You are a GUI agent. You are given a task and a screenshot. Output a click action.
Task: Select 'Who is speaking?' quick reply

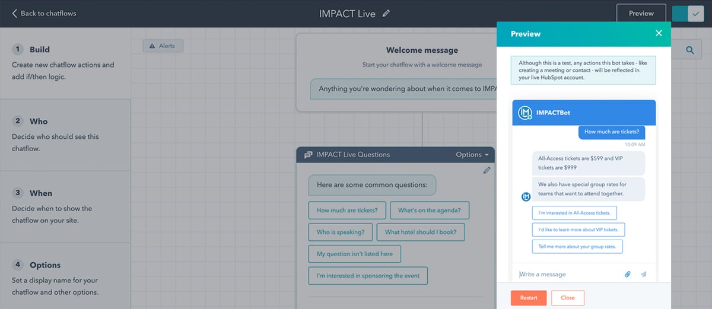point(341,232)
